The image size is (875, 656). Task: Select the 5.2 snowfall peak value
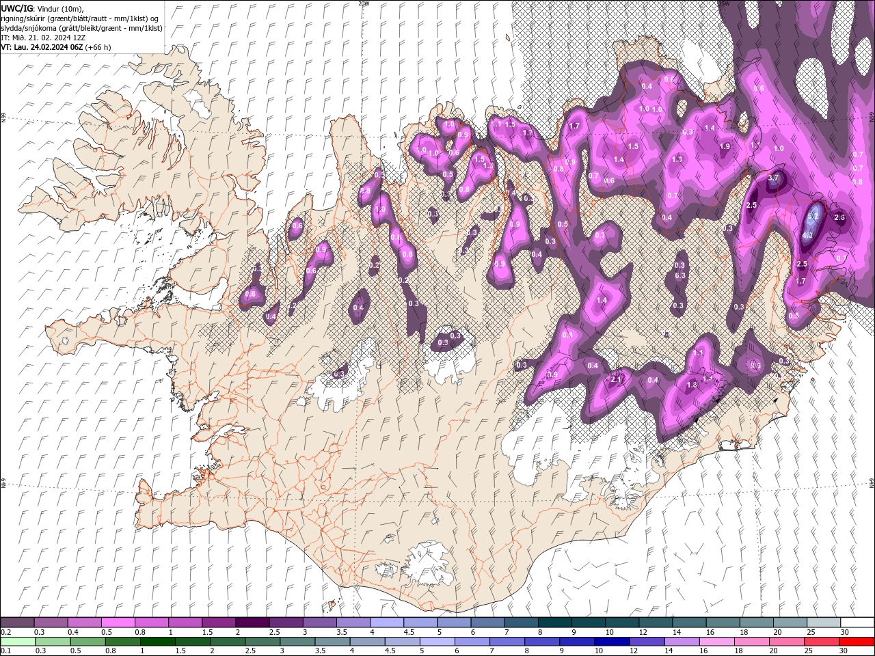tap(813, 216)
